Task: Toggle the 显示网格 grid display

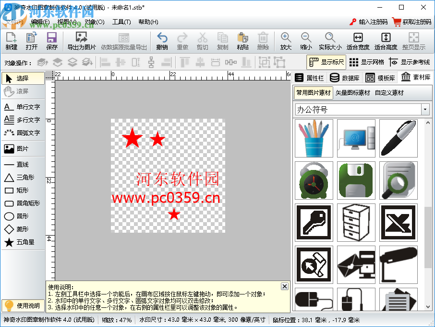Action: coord(370,62)
